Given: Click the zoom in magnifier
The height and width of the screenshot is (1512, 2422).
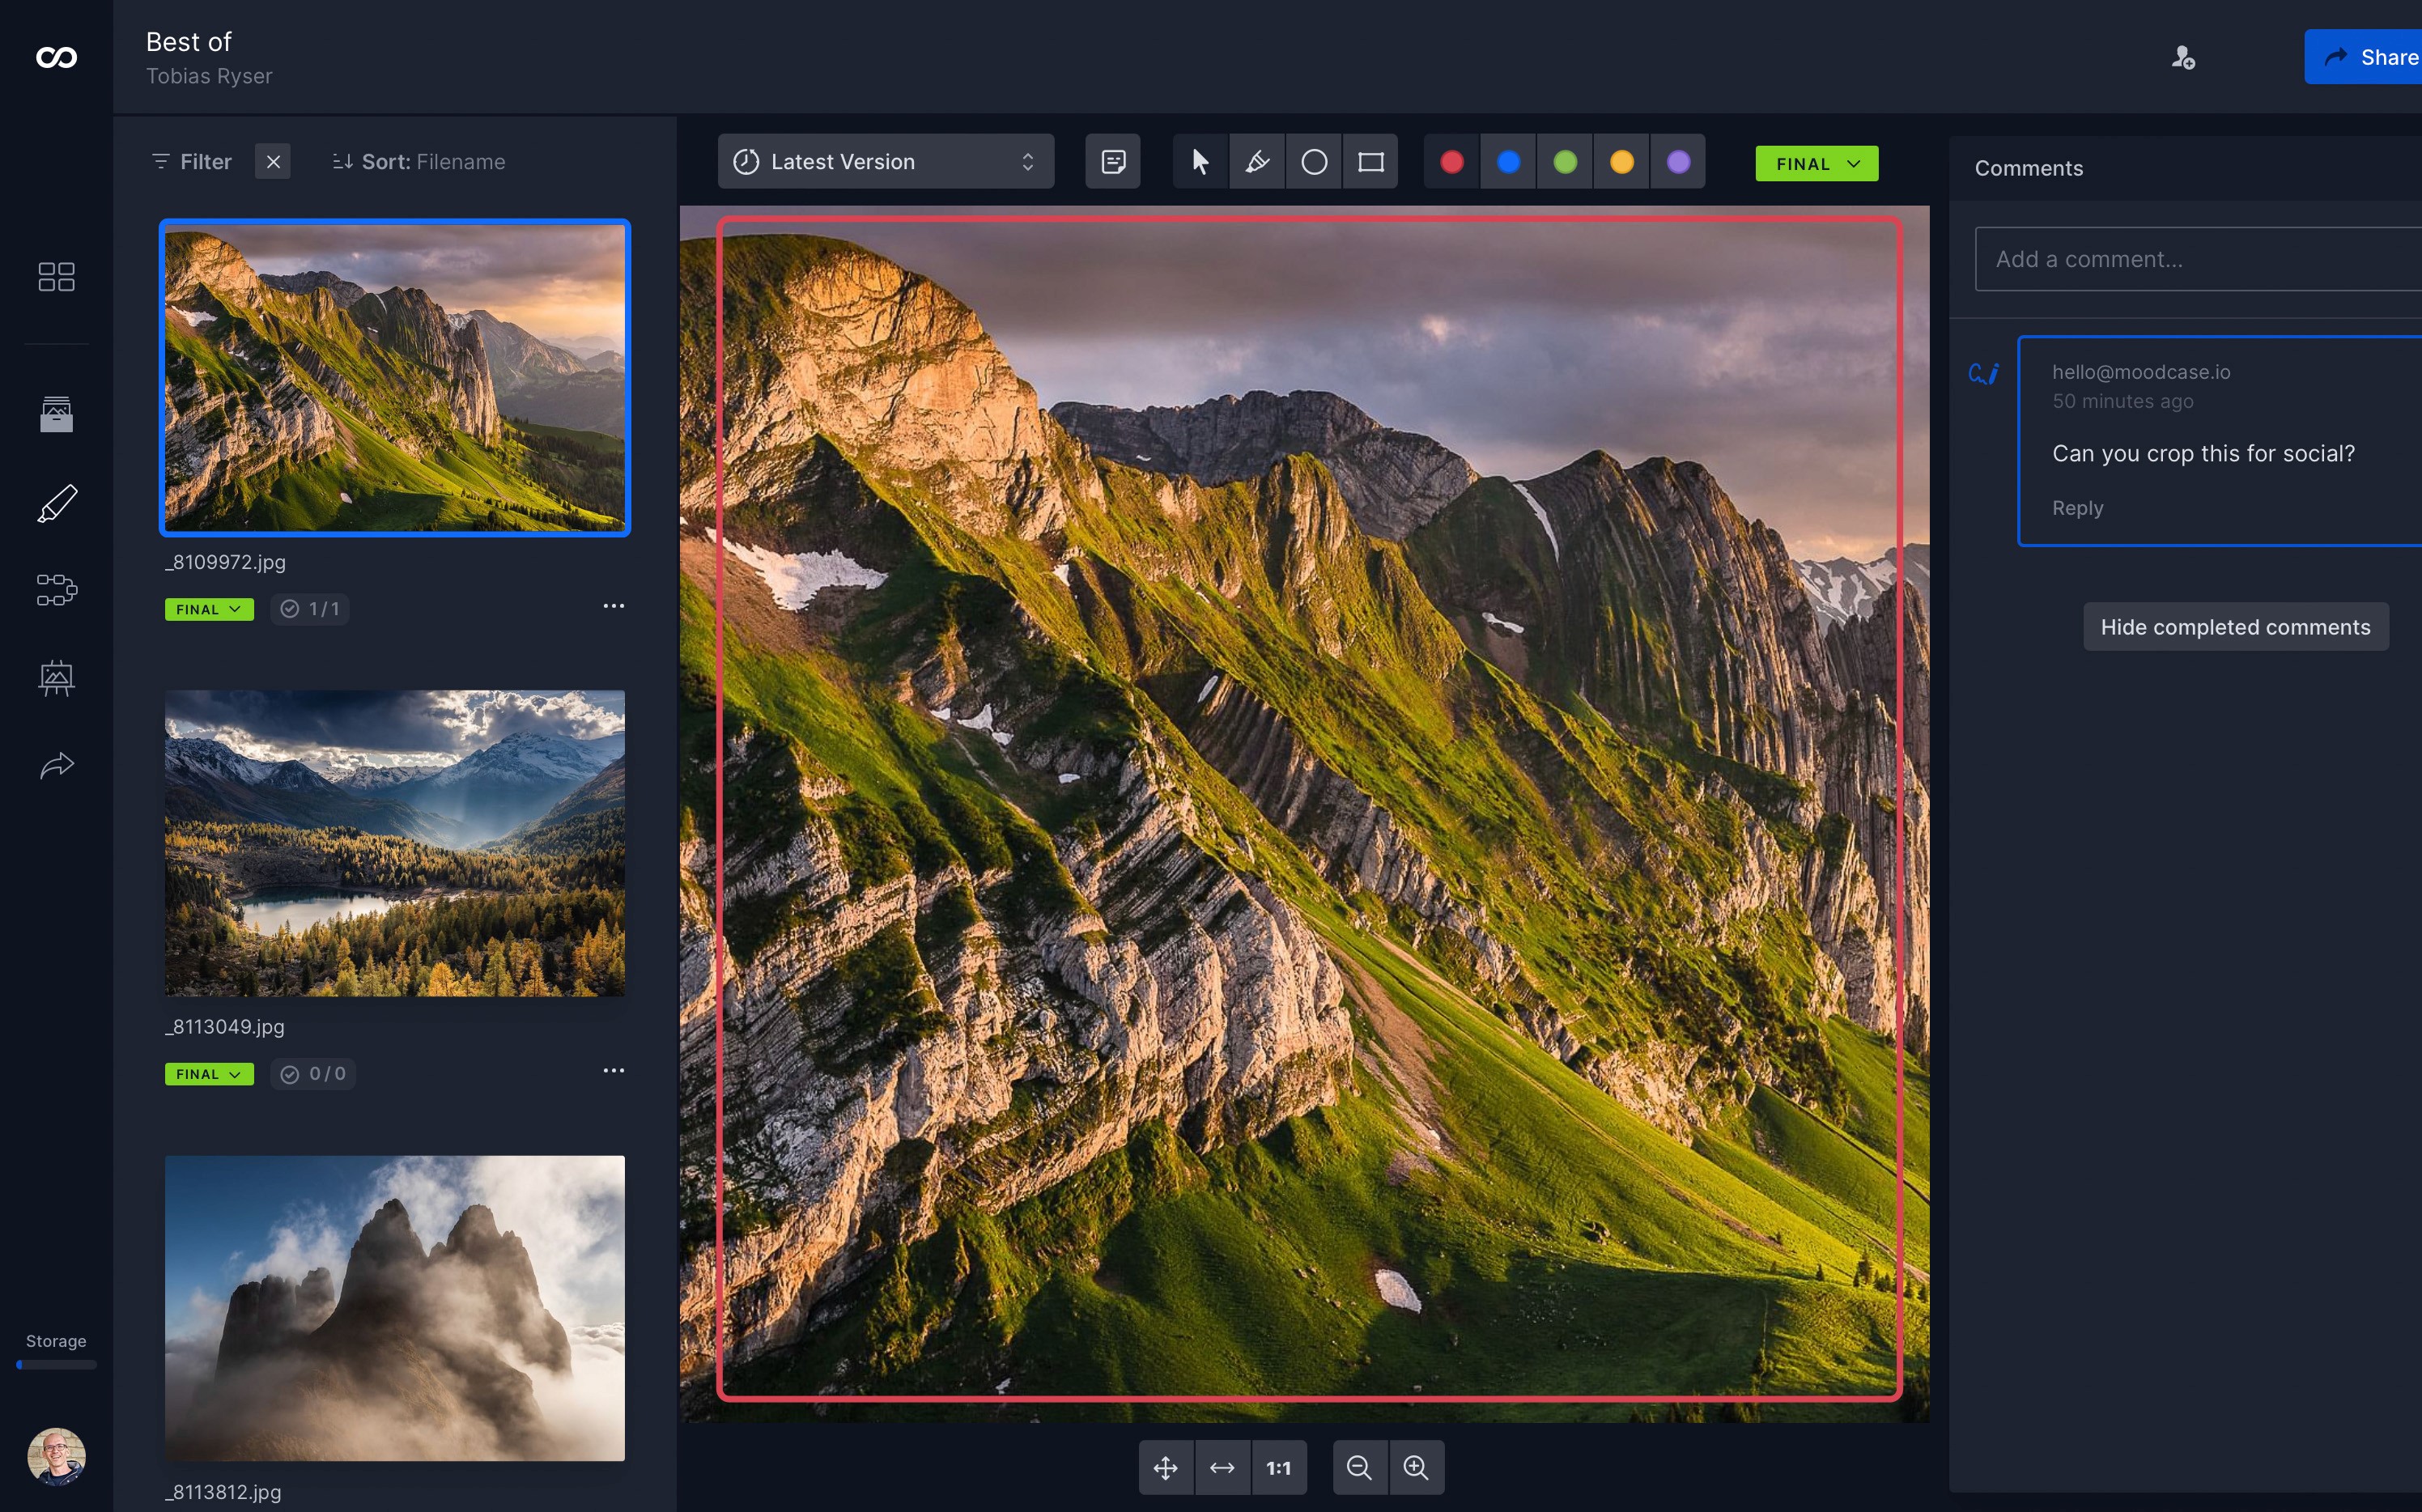Looking at the screenshot, I should coord(1416,1467).
